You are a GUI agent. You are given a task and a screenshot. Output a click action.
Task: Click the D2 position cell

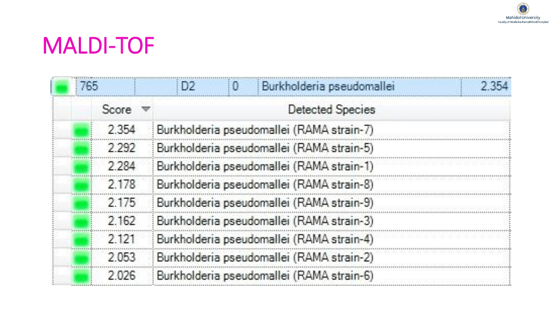point(188,86)
